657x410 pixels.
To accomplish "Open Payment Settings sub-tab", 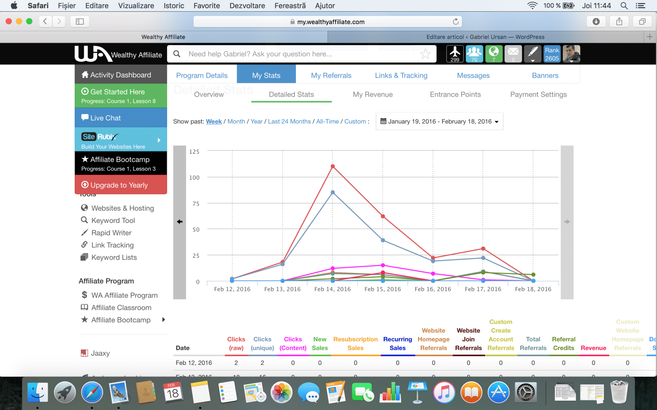I will pyautogui.click(x=538, y=94).
